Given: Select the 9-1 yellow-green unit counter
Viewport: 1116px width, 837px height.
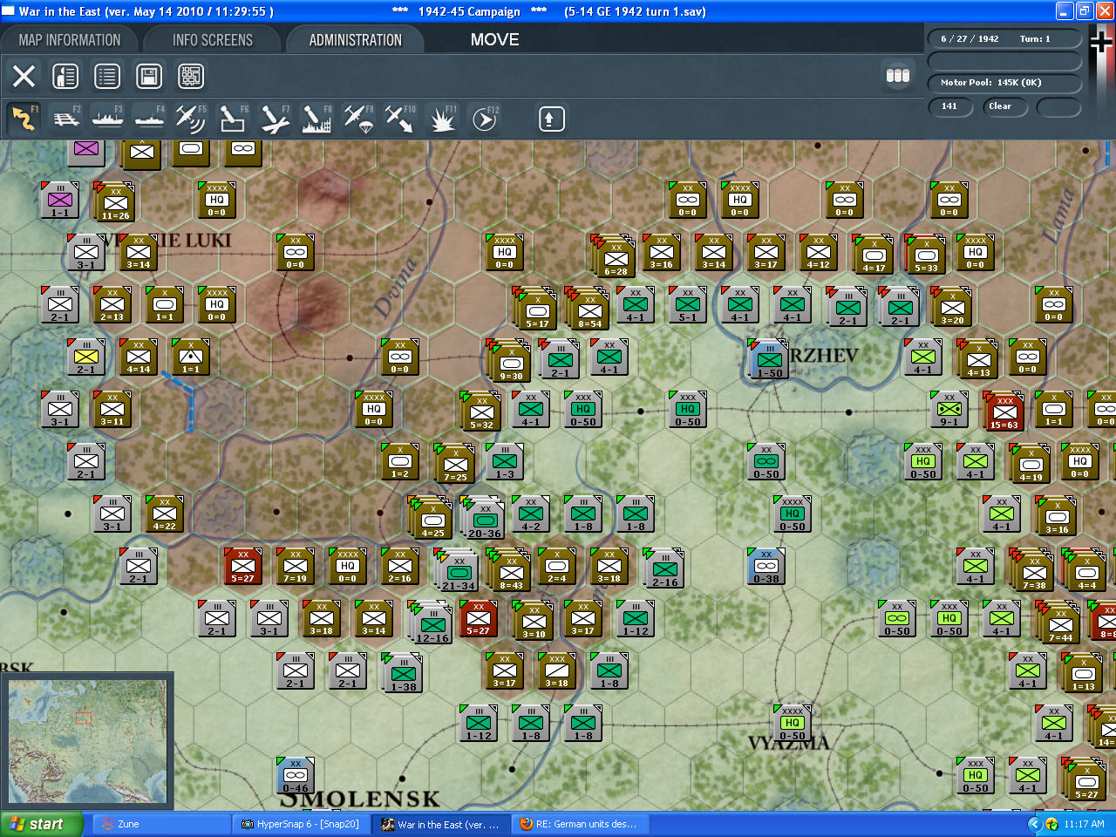Looking at the screenshot, I should (949, 409).
